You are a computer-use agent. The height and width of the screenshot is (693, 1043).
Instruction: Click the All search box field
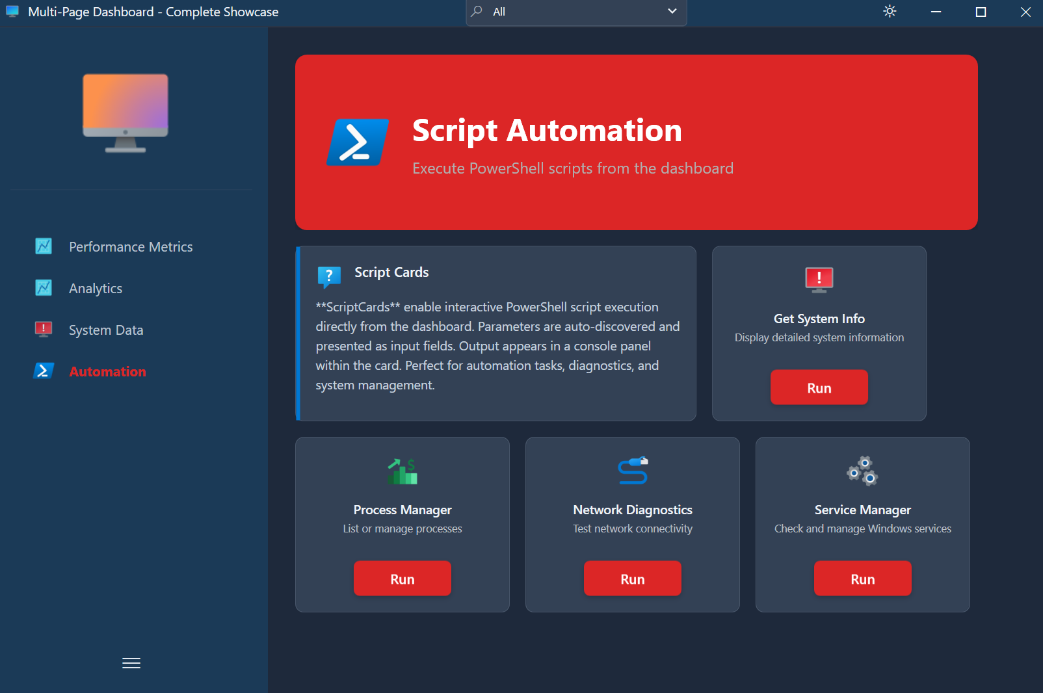pyautogui.click(x=576, y=12)
